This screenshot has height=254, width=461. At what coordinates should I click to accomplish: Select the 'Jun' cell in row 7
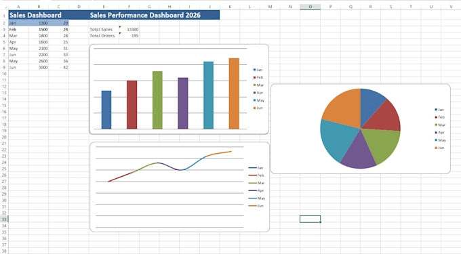point(18,55)
